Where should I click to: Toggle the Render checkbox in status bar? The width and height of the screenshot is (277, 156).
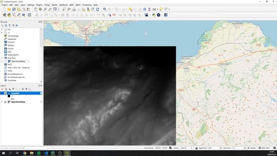pyautogui.click(x=248, y=148)
